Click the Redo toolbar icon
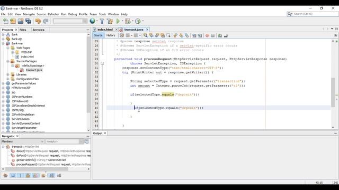Viewport: 339px width, 190px height. tap(46, 21)
